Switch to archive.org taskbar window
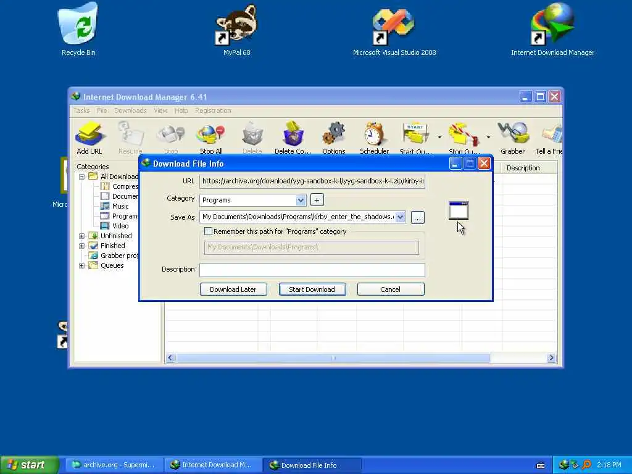 [114, 465]
